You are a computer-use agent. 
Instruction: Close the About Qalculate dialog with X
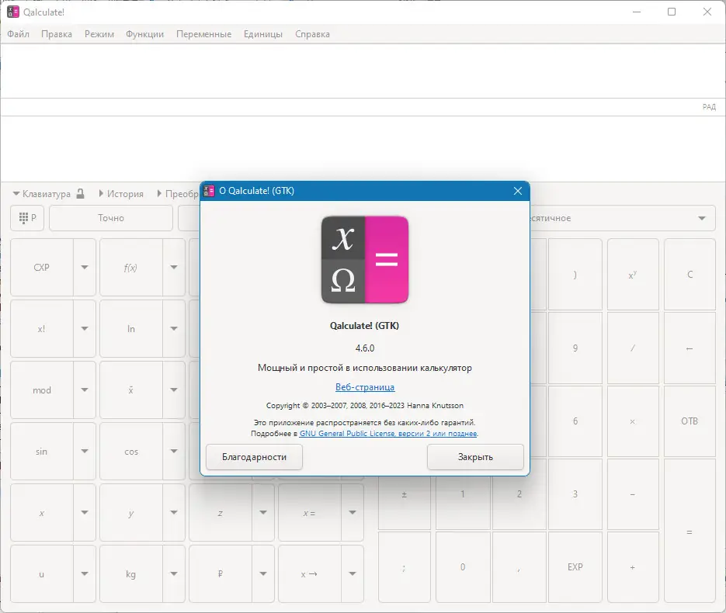518,191
